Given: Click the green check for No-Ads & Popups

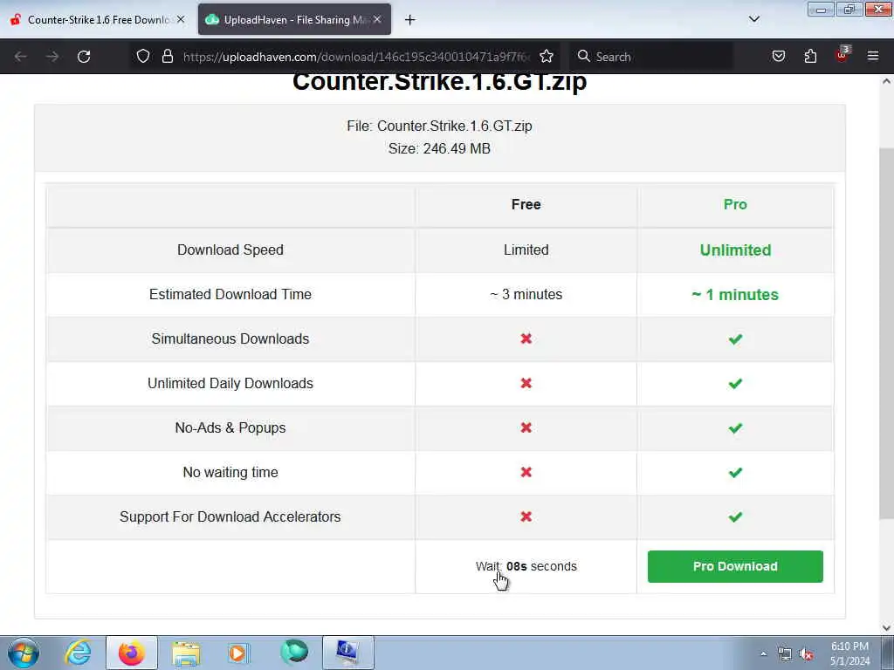Looking at the screenshot, I should click(735, 427).
